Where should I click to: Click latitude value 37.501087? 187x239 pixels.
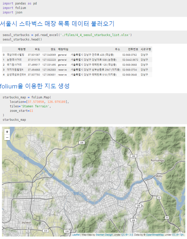click(34, 55)
